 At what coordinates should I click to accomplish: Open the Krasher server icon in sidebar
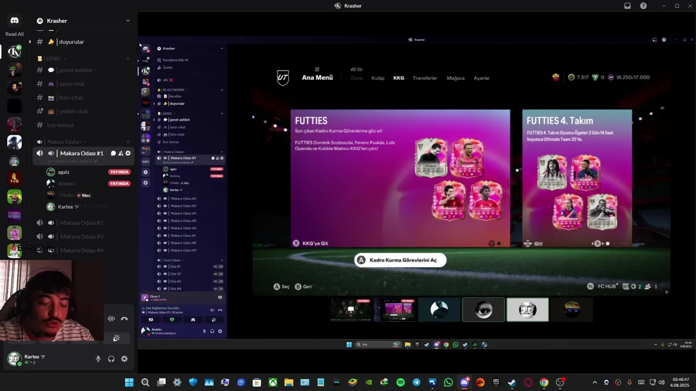tap(15, 52)
